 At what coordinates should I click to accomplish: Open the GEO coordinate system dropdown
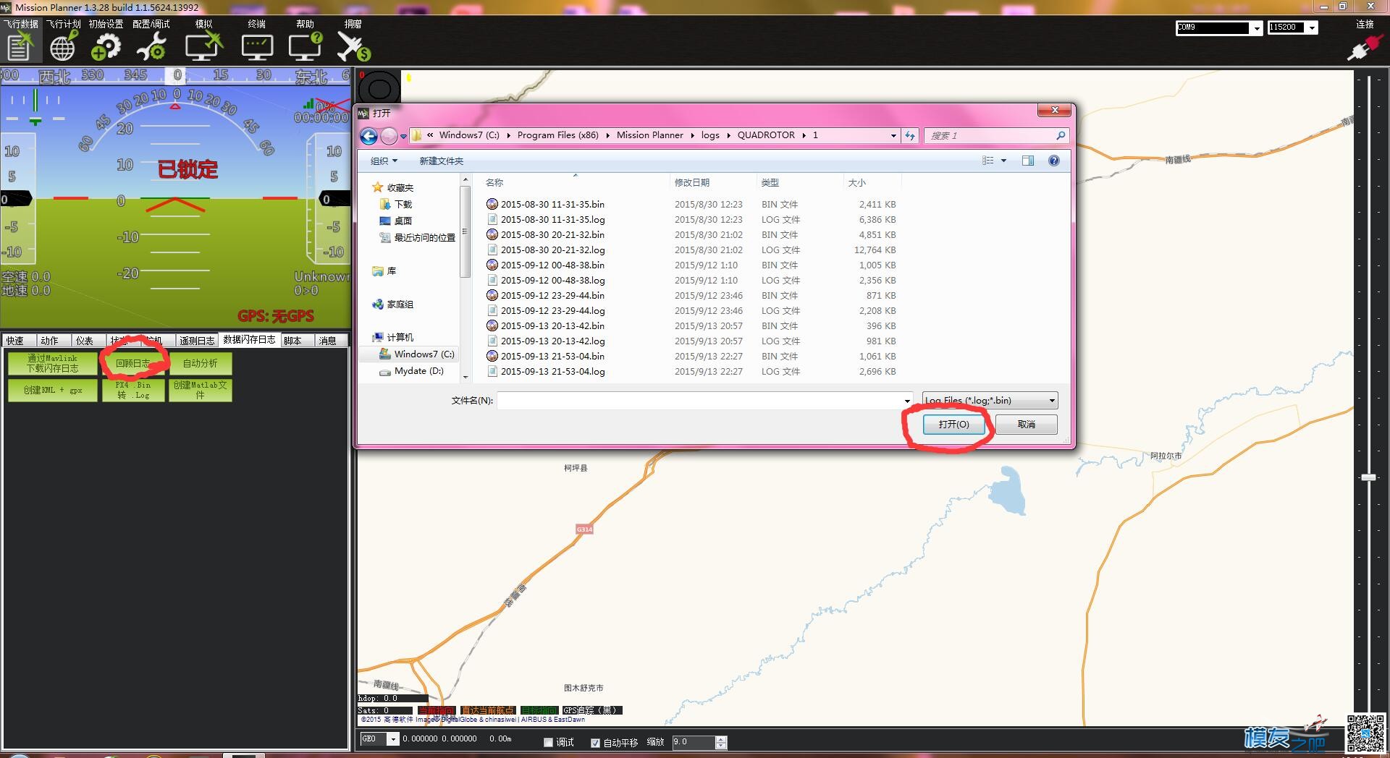point(393,739)
